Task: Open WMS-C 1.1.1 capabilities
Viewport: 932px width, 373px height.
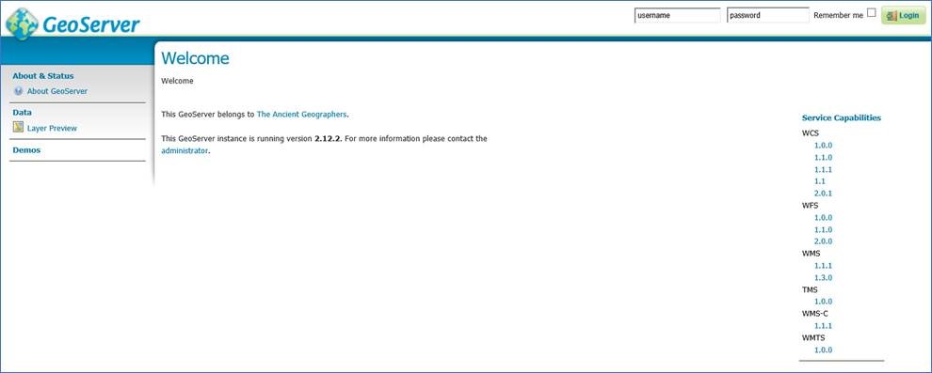Action: pyautogui.click(x=823, y=326)
